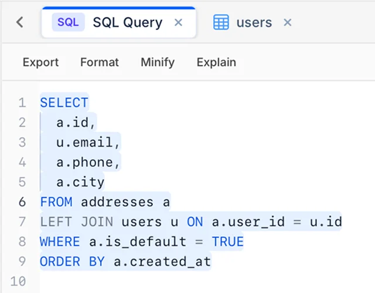Viewport: 375px width, 293px height.
Task: Close the users tab
Action: click(x=288, y=22)
